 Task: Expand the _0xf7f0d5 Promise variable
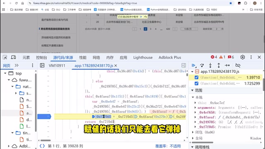(195, 127)
